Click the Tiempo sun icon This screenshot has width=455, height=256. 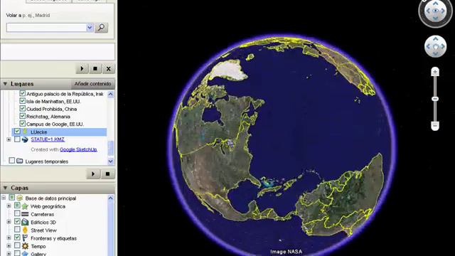25,246
